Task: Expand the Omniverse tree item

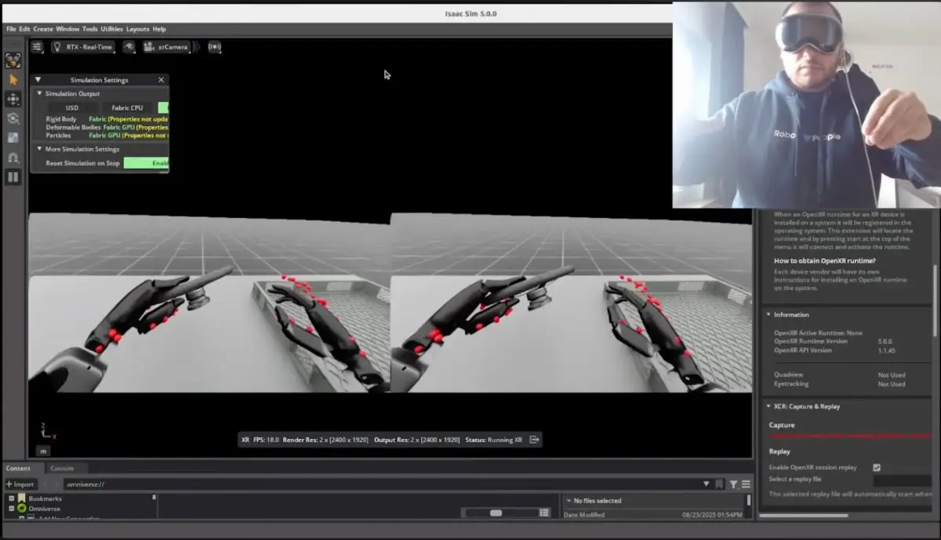Action: (12, 509)
